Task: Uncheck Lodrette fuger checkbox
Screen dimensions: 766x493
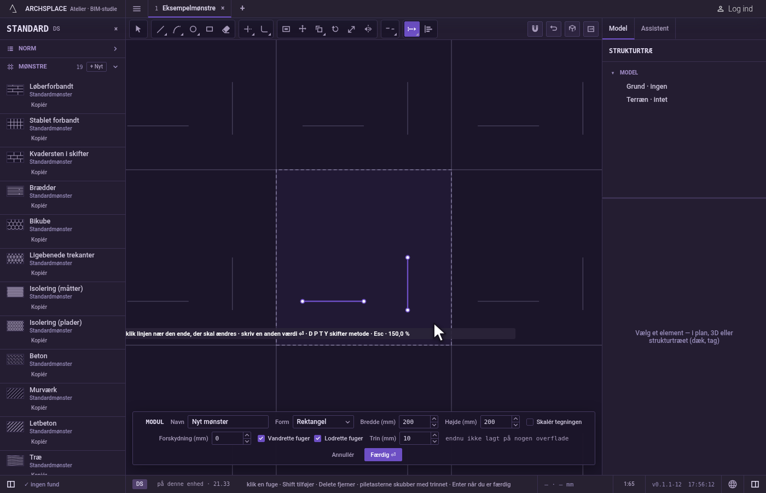Action: tap(317, 438)
